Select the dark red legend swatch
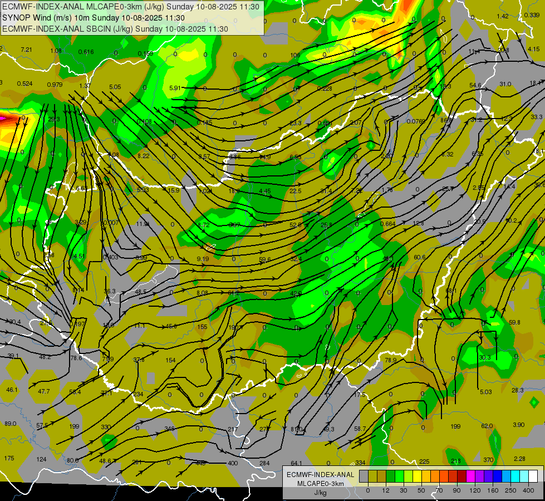The image size is (545, 501). tap(461, 476)
